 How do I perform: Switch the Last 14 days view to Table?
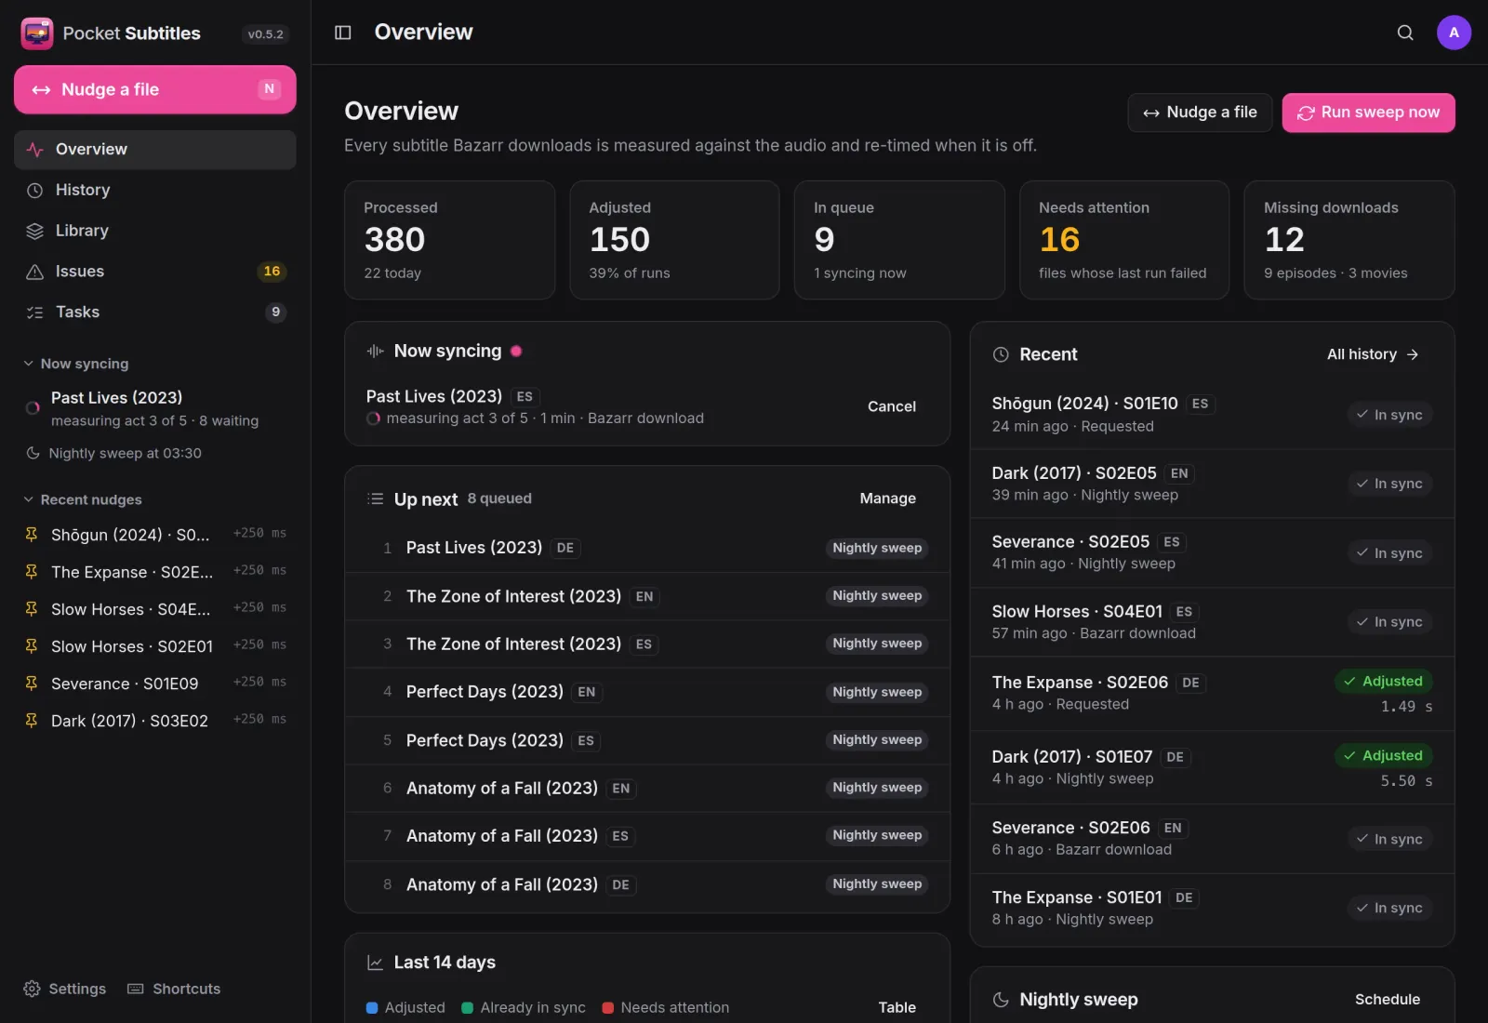(897, 1007)
